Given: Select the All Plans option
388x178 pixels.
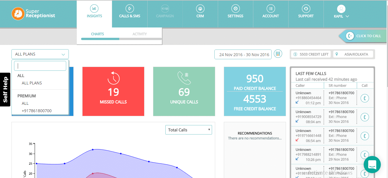Looking at the screenshot, I should (x=32, y=83).
